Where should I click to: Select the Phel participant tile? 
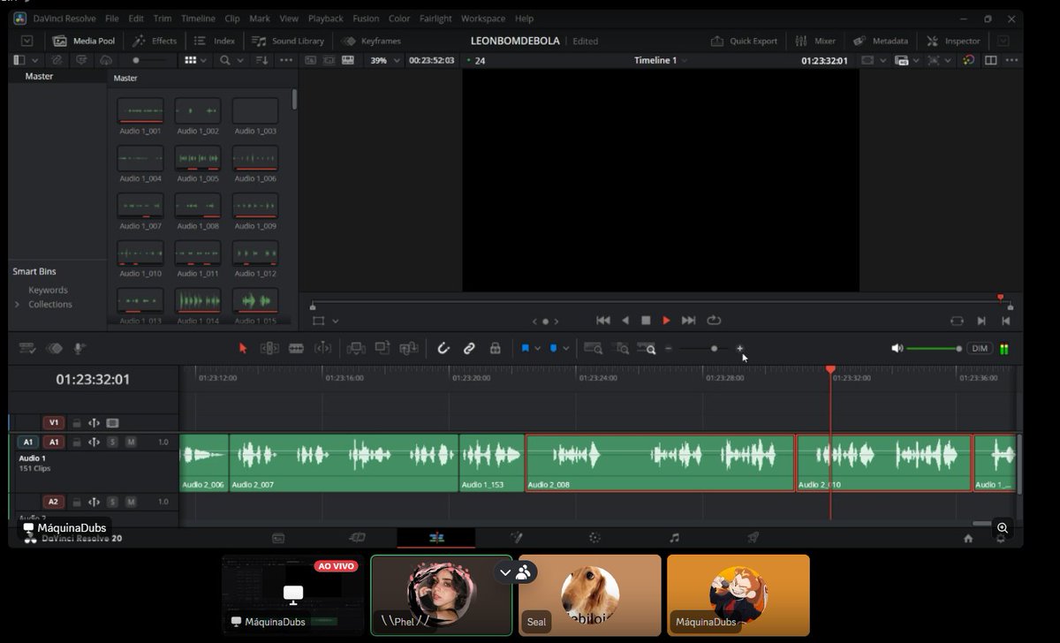[441, 595]
